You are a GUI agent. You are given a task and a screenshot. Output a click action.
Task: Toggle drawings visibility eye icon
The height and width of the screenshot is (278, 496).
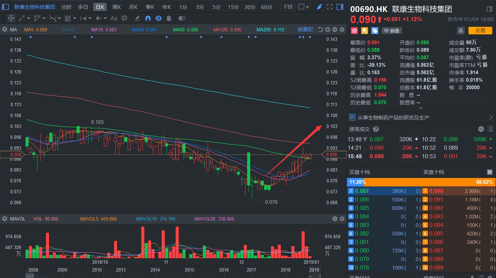[x=158, y=18]
